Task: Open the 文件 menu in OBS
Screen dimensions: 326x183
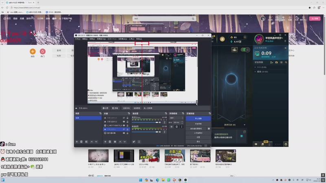Action: point(77,39)
